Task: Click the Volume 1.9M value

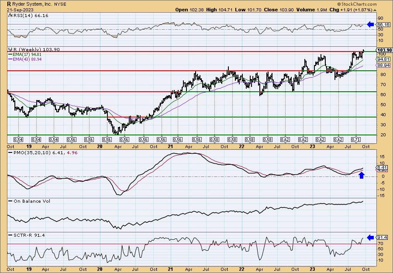Action: [x=311, y=10]
